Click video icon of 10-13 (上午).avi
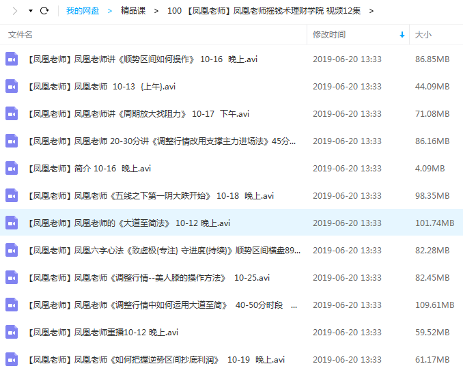Viewport: 463px width, 379px height. tap(12, 87)
